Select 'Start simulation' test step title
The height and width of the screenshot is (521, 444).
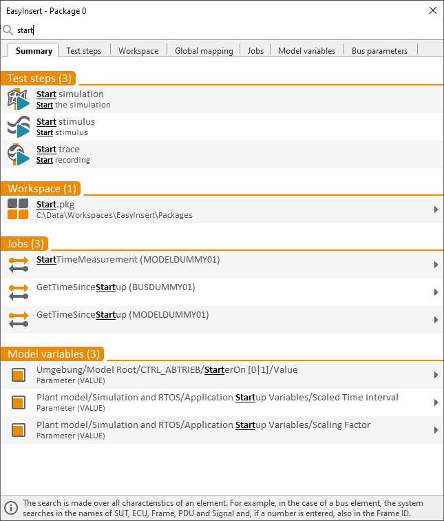click(x=70, y=94)
